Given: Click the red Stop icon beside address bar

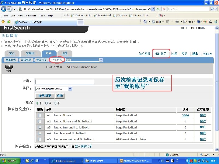Looking at the screenshot, I should 163,9.
